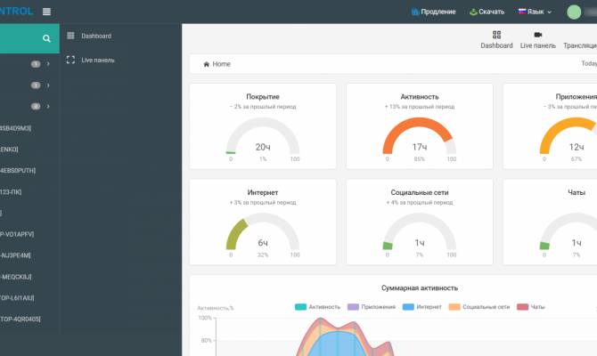This screenshot has width=597, height=356.
Task: Click the sidebar 0 count badge
Action: pyautogui.click(x=36, y=107)
